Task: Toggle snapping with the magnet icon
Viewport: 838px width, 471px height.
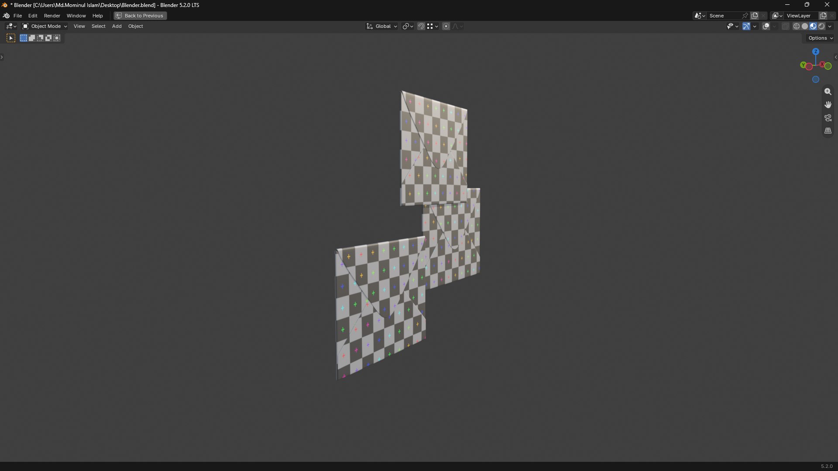Action: pos(421,26)
